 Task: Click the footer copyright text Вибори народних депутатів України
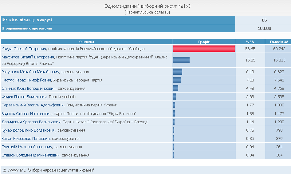pos(61,170)
